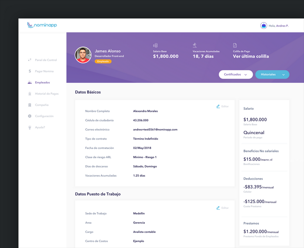Open the Certificados dropdown
Viewport: 304px width, 248px height.
click(236, 74)
